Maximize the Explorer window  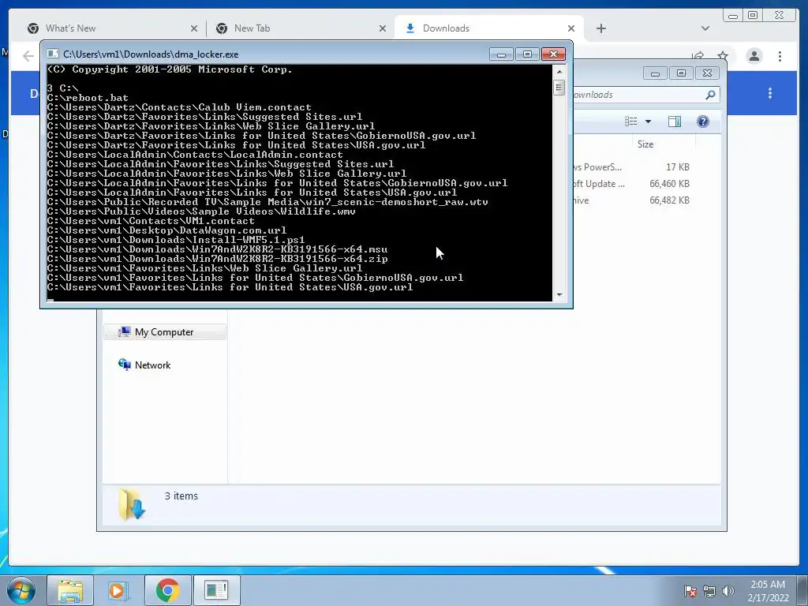(x=681, y=73)
